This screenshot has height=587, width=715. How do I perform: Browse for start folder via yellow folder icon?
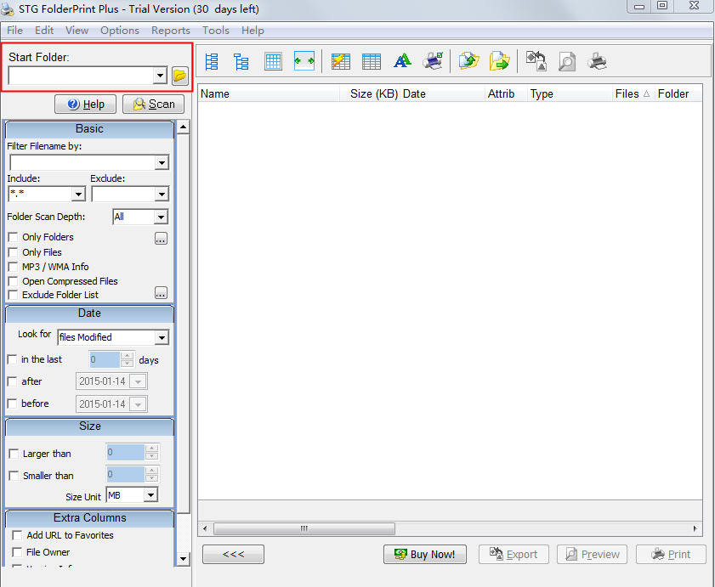point(180,76)
